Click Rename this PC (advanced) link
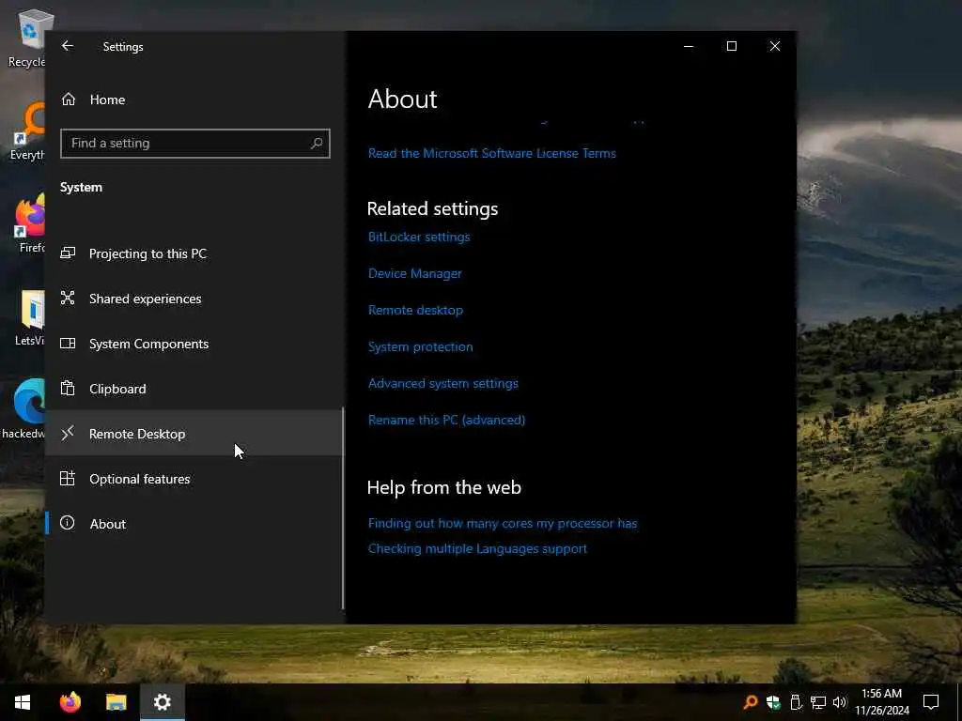The width and height of the screenshot is (962, 721). pyautogui.click(x=446, y=420)
